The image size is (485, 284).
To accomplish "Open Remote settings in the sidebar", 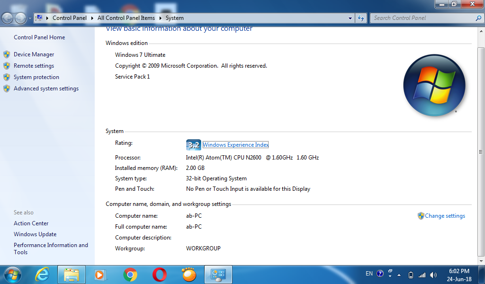I will [x=34, y=66].
